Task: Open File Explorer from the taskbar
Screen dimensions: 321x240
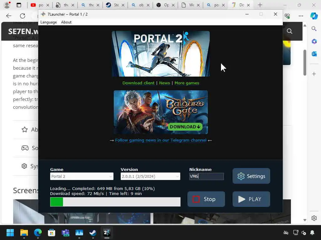Action: click(x=24, y=232)
